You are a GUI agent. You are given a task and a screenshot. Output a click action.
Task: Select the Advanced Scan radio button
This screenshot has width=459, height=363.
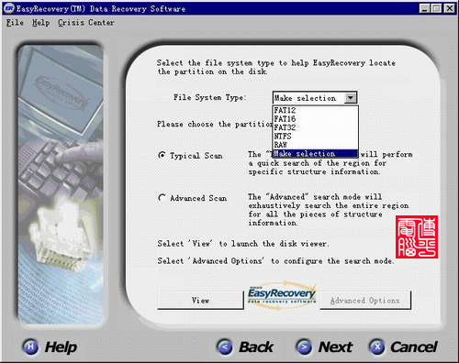pyautogui.click(x=162, y=198)
